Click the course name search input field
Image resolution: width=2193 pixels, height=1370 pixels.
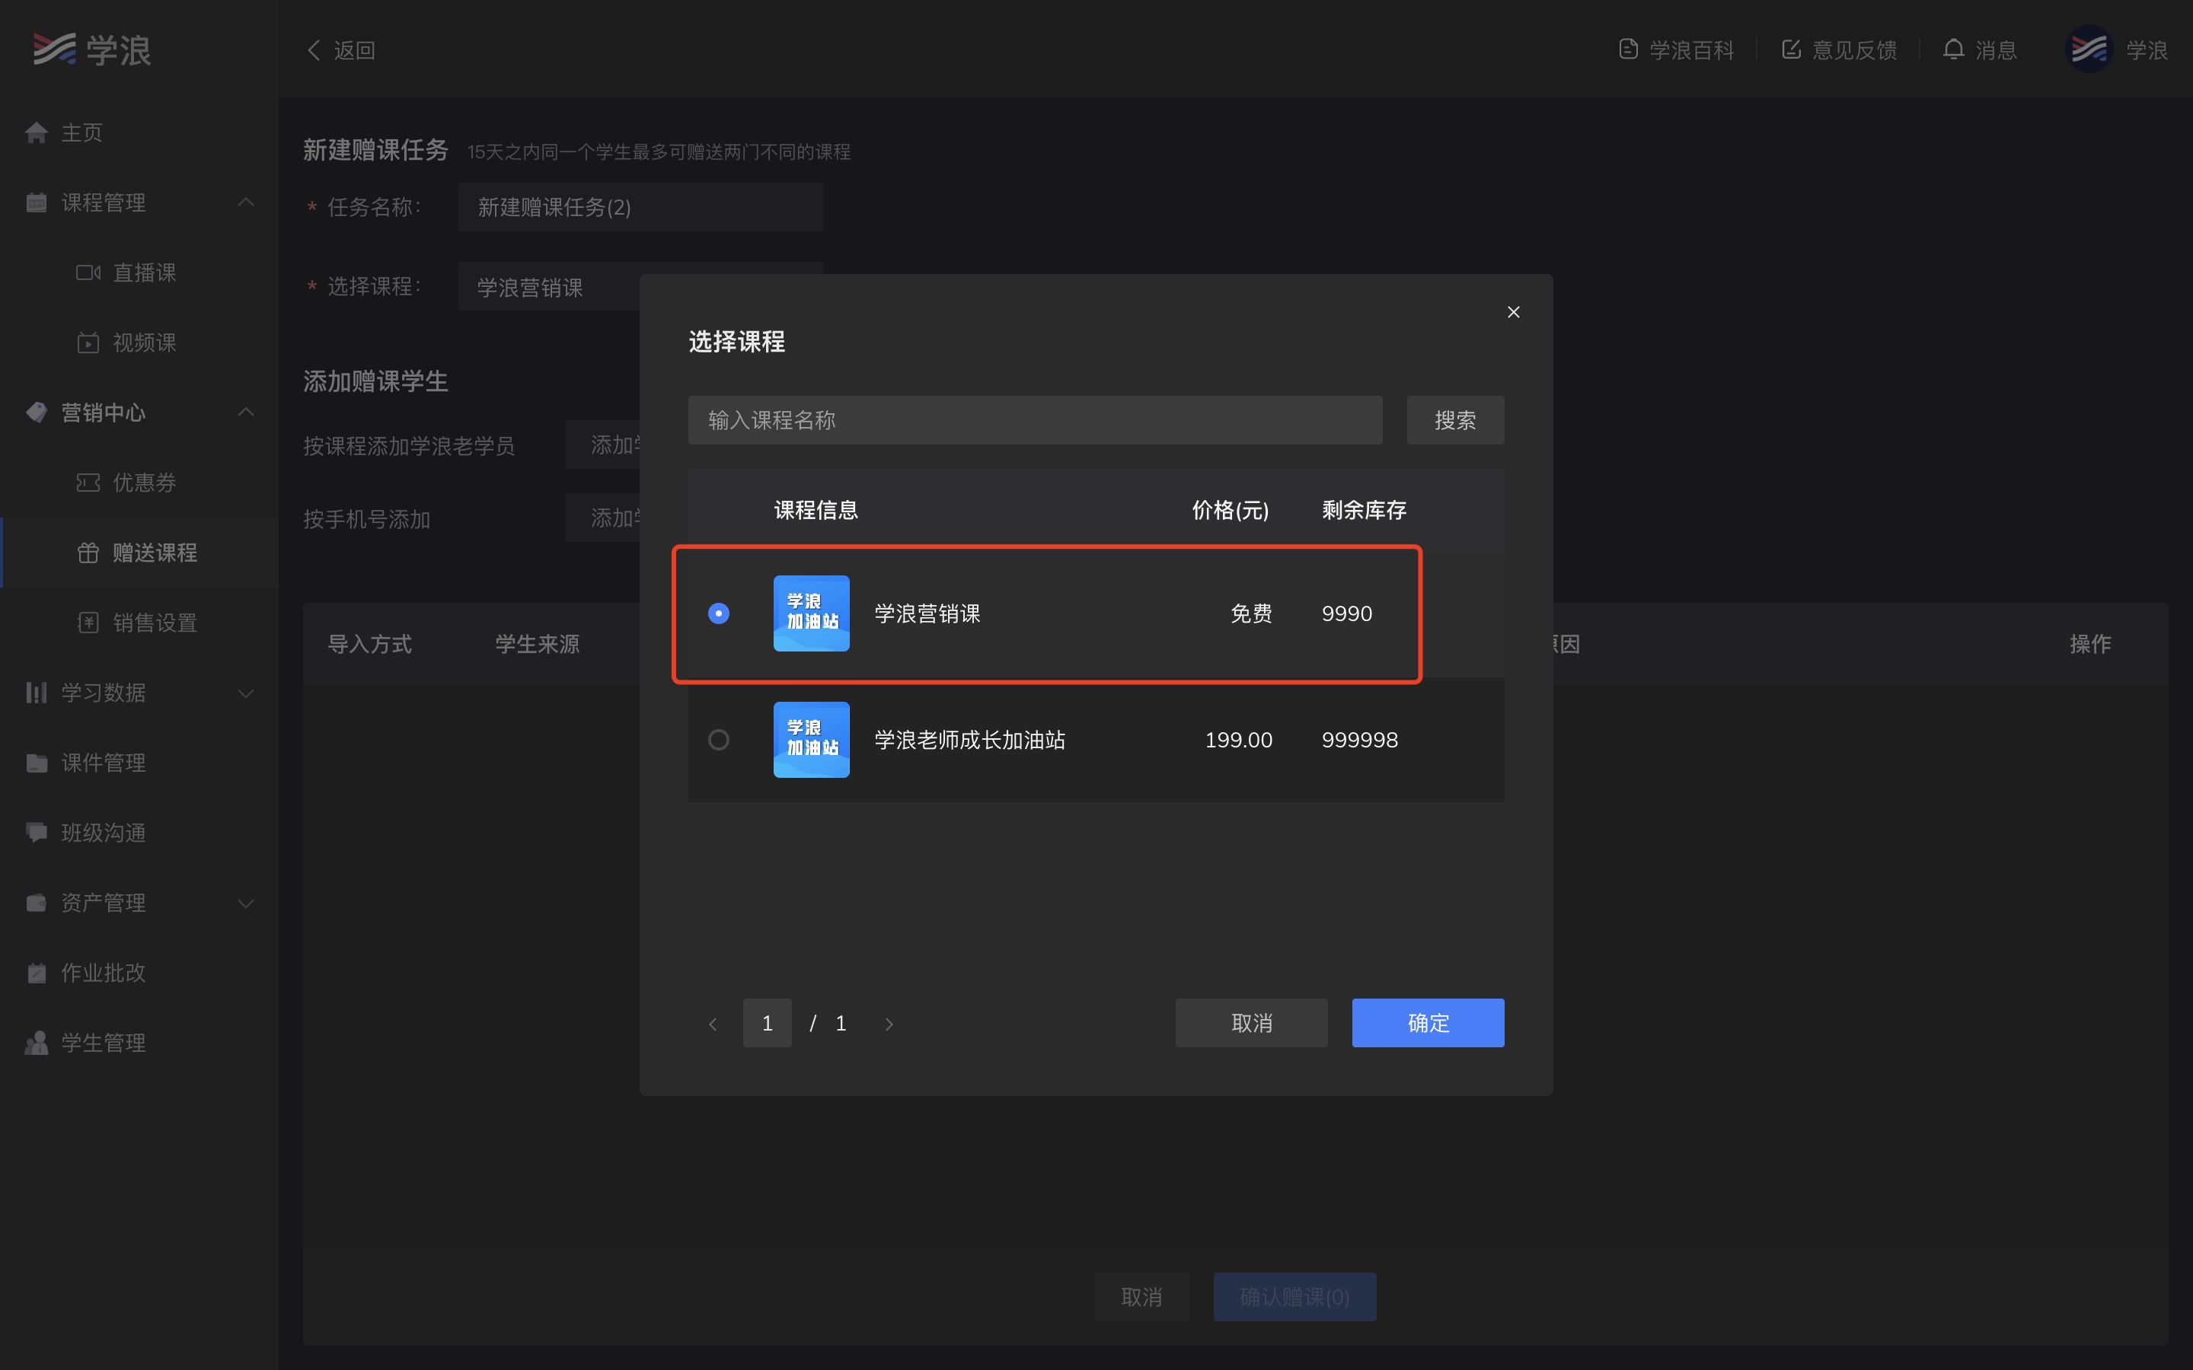pyautogui.click(x=1033, y=419)
